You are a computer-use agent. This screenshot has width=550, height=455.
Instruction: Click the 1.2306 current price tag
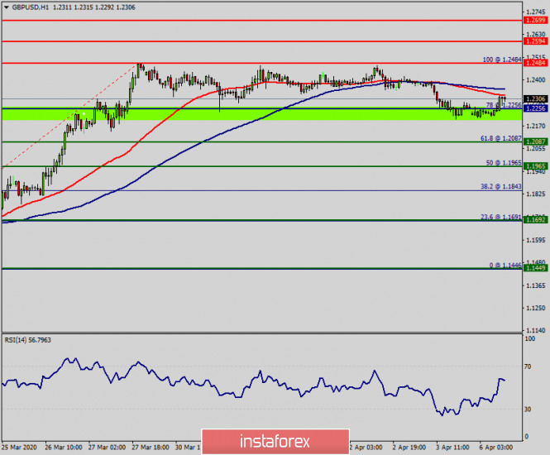(534, 99)
